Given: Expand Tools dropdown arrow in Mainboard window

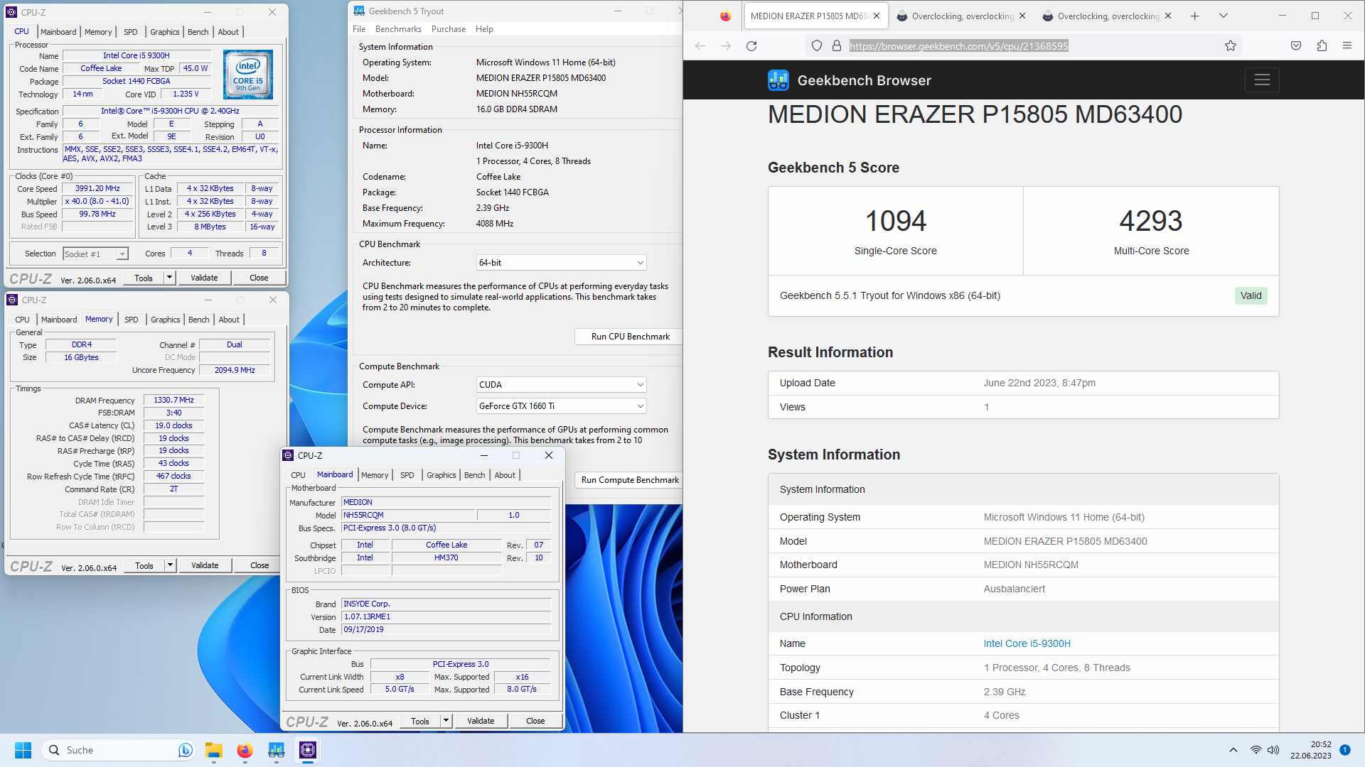Looking at the screenshot, I should click(446, 721).
